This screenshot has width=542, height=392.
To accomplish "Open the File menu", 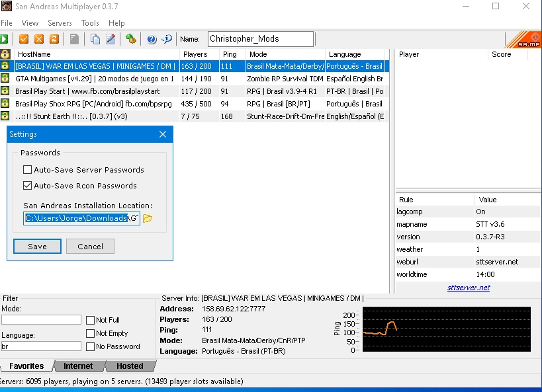I will [x=7, y=23].
